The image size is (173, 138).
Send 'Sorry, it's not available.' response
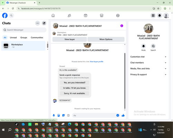[x=74, y=93]
